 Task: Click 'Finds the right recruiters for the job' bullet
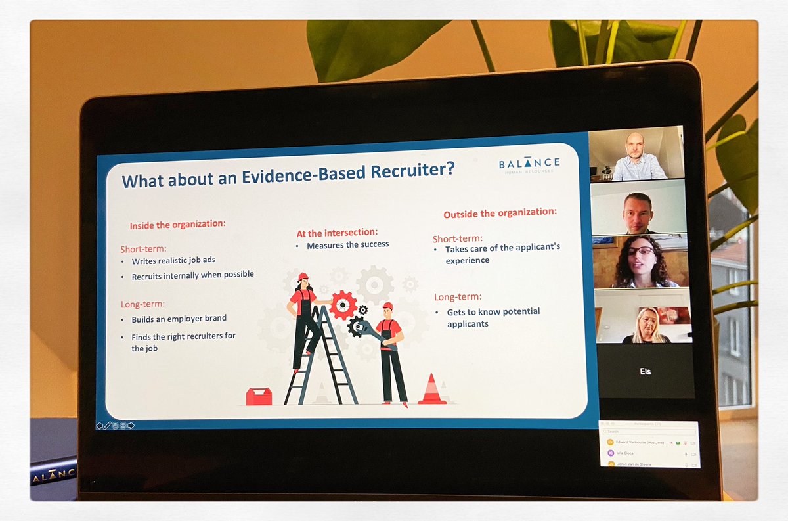point(183,342)
